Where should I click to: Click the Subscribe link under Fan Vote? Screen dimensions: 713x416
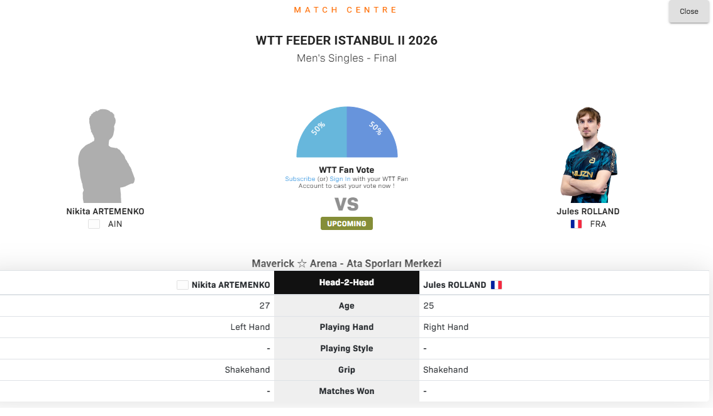pyautogui.click(x=300, y=179)
